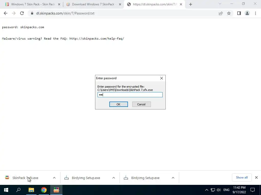Open taskbar search
261x195 pixels.
pyautogui.click(x=18, y=190)
